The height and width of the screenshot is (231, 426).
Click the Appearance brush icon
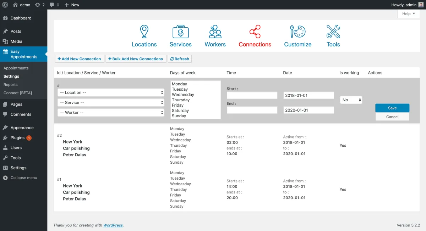click(x=5, y=128)
